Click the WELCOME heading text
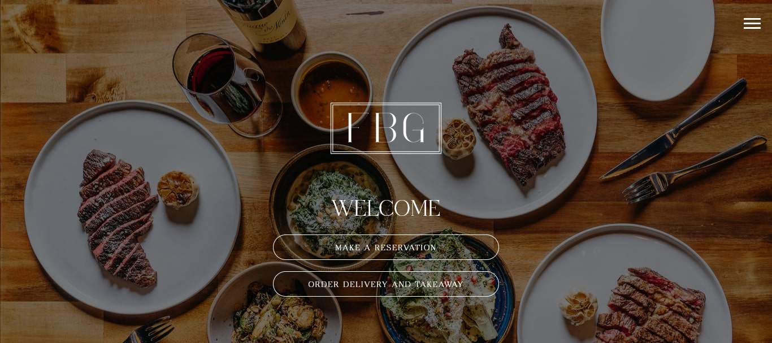This screenshot has width=772, height=343. (x=386, y=208)
